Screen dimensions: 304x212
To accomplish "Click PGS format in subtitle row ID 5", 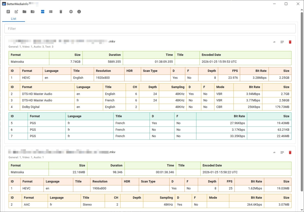I will pyautogui.click(x=47, y=123).
